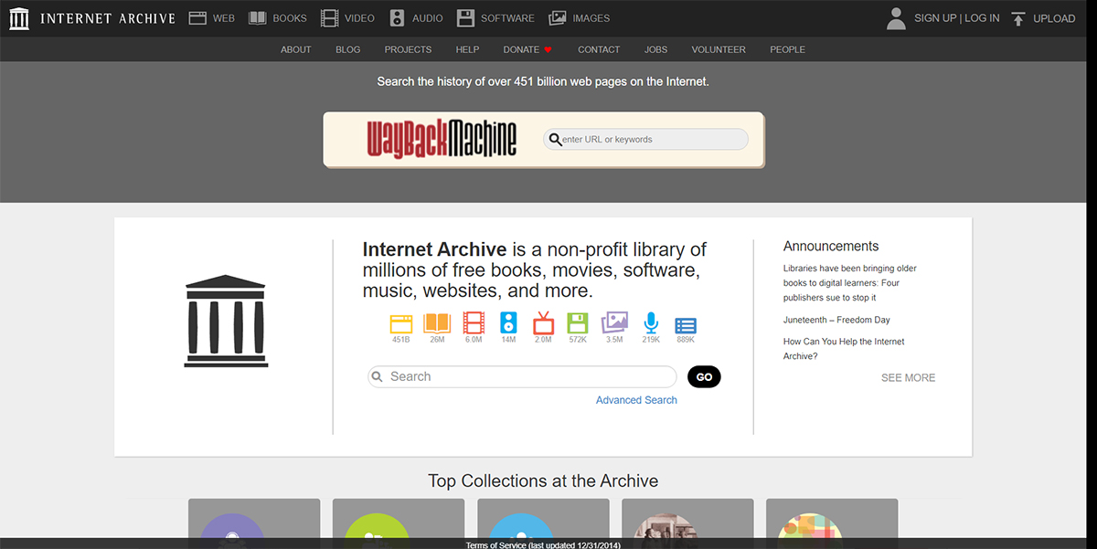
Task: Click the Terms of Service footer link
Action: coord(542,545)
